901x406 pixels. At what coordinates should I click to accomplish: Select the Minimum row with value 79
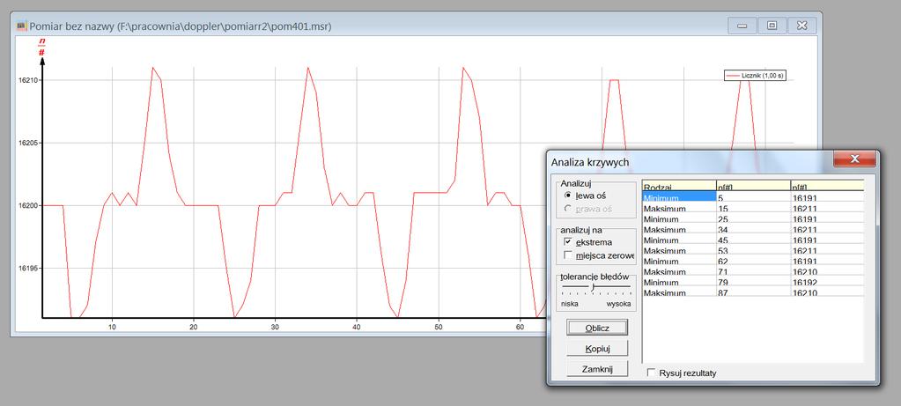pyautogui.click(x=753, y=282)
